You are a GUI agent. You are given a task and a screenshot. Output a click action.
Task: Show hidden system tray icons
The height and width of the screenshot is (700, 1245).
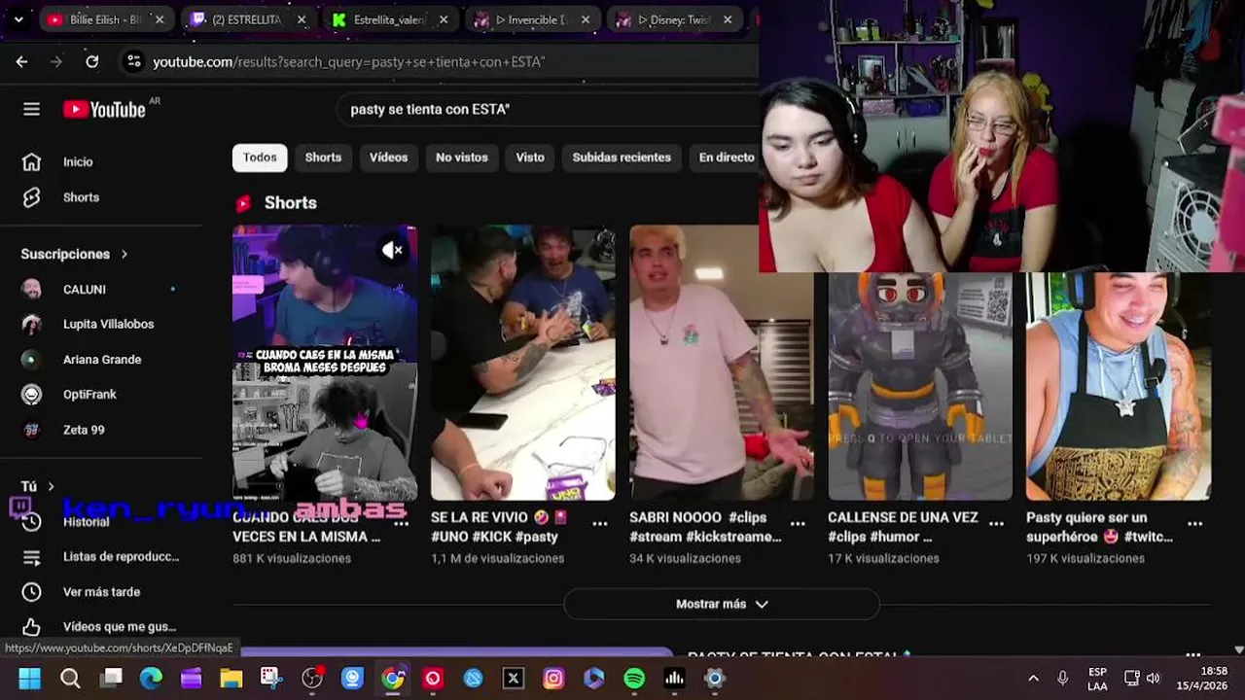click(1033, 679)
